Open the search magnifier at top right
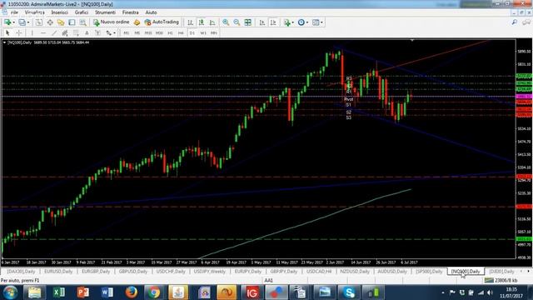The width and height of the screenshot is (533, 300). [x=515, y=22]
